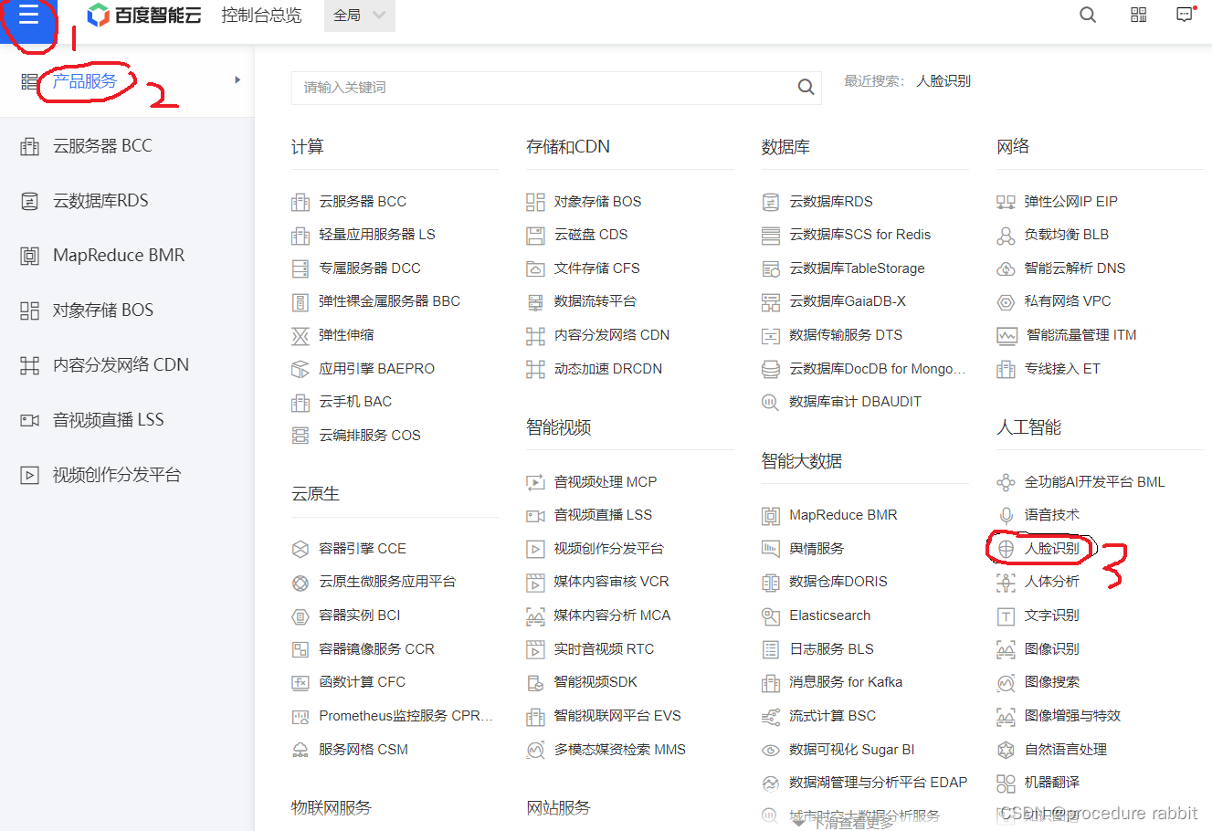Image resolution: width=1212 pixels, height=831 pixels.
Task: Open 数据可视化 Sugar BI link
Action: click(851, 749)
